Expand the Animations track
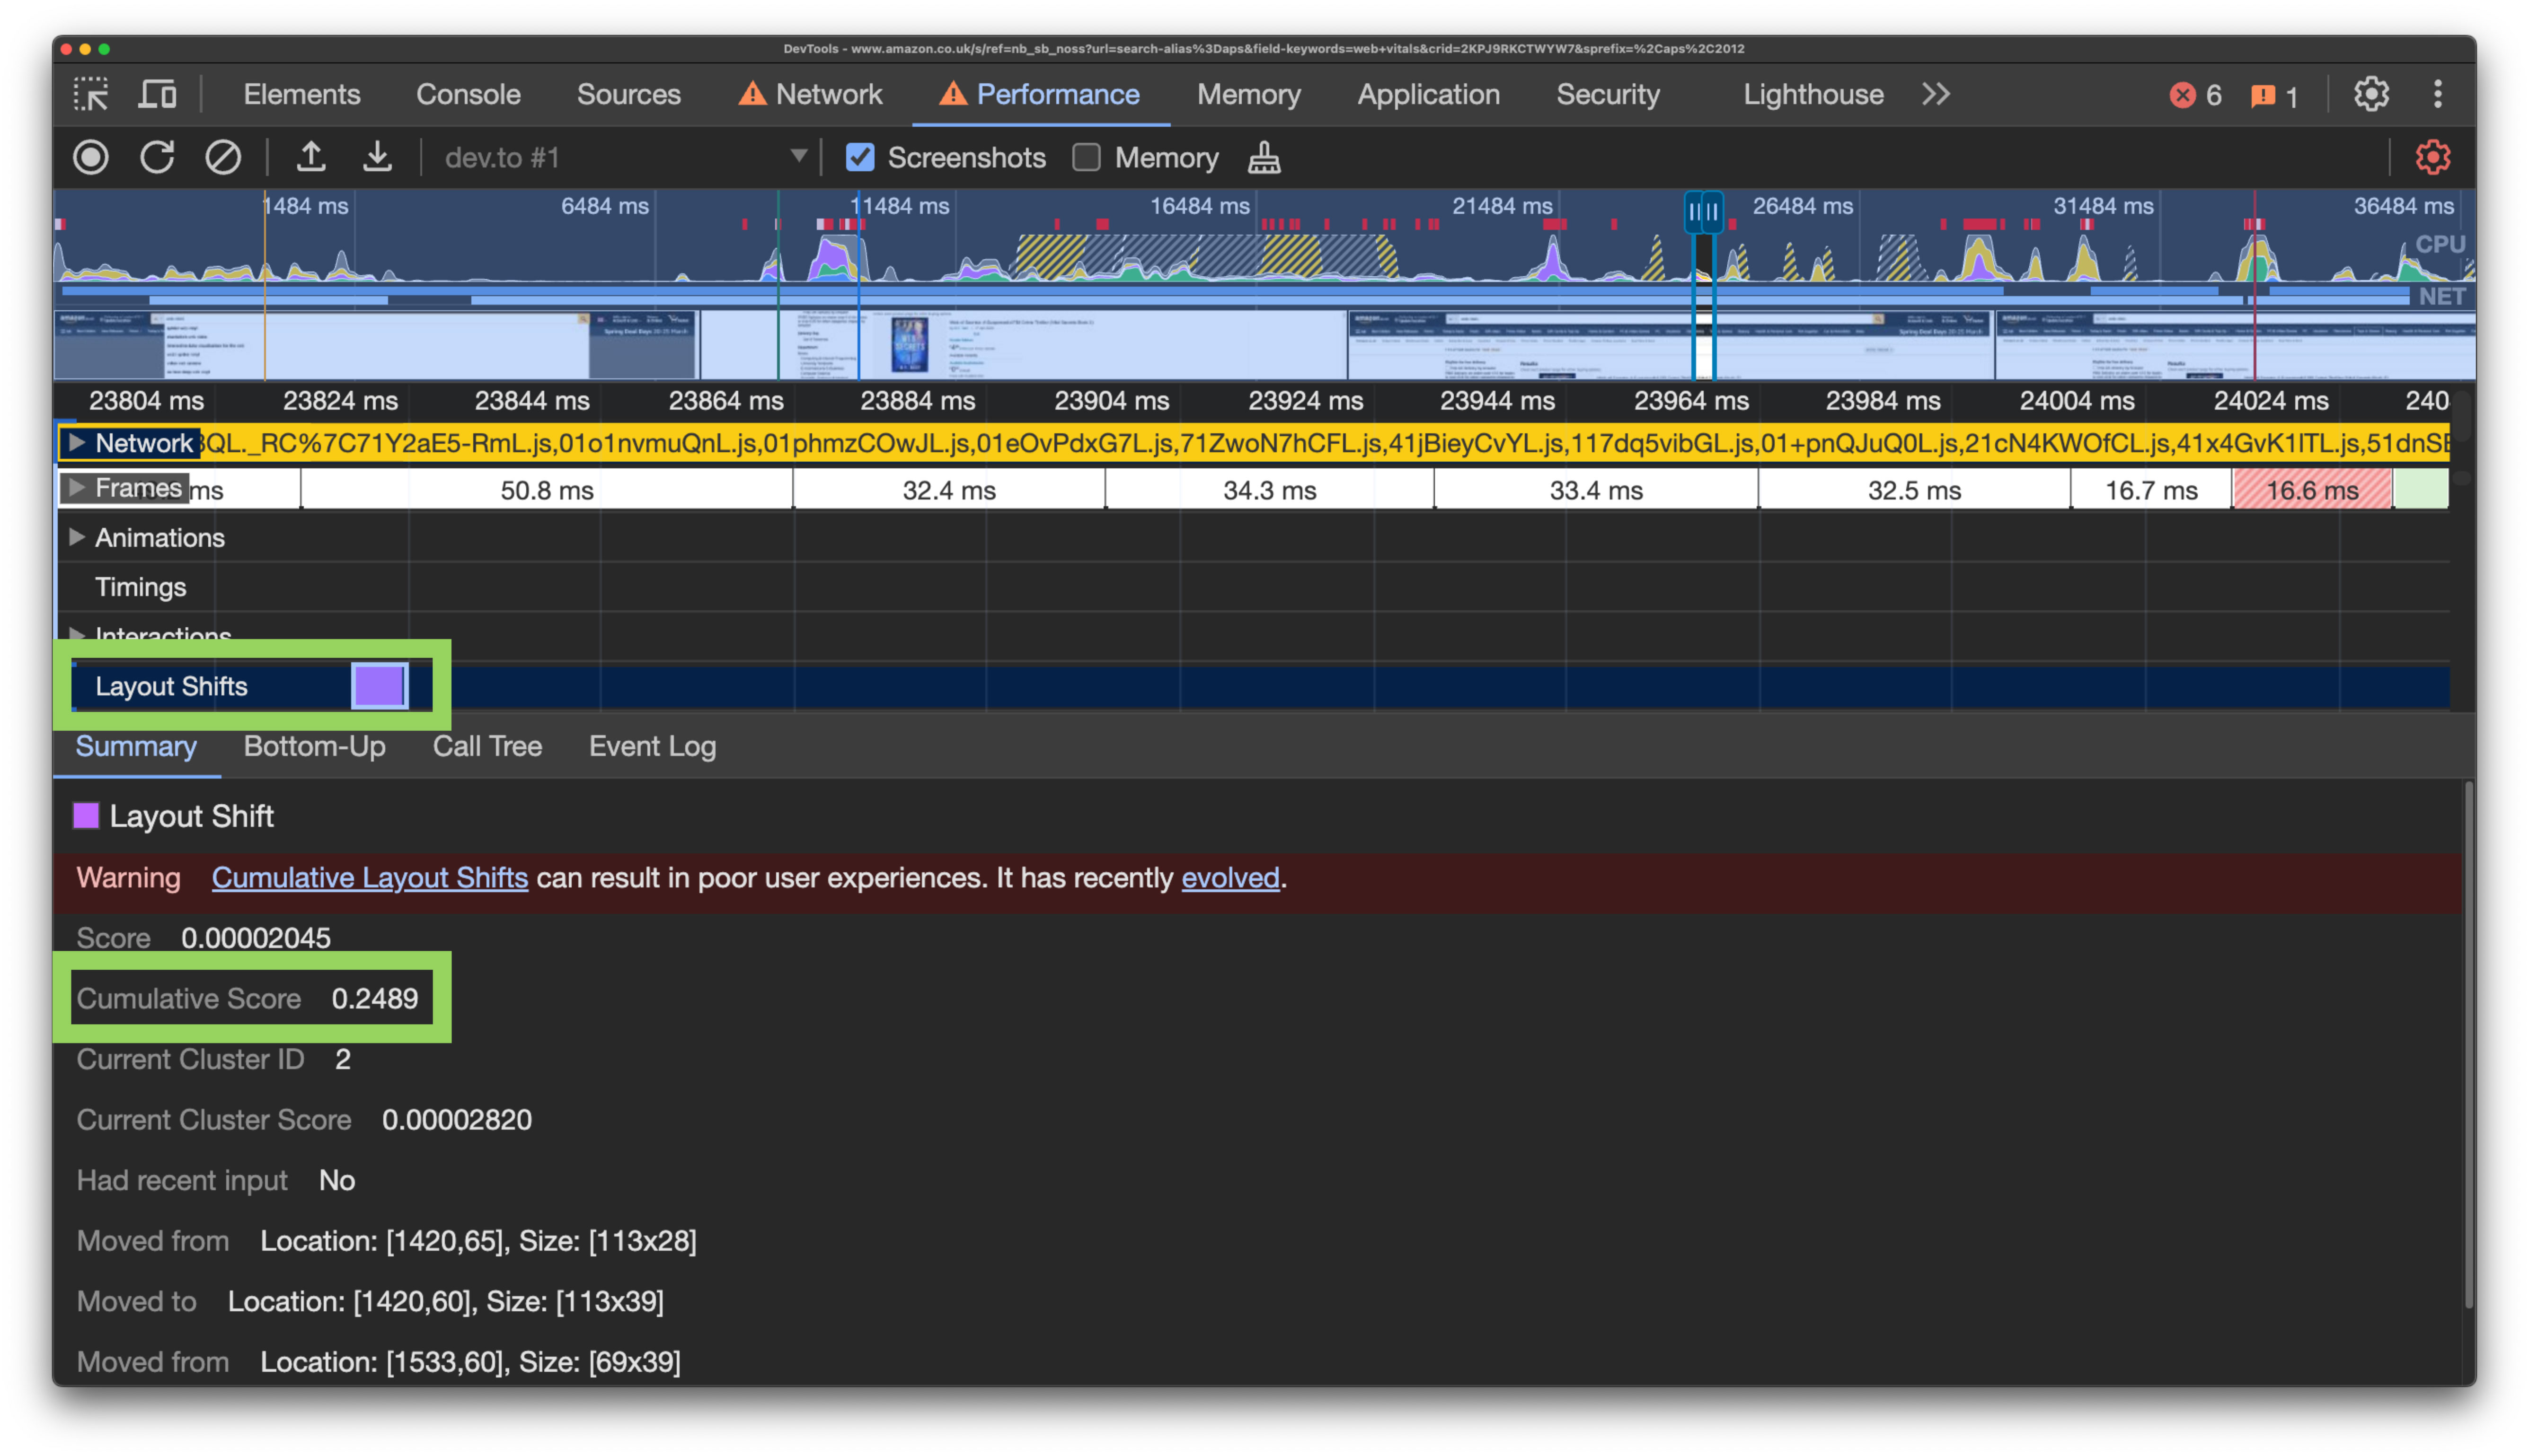The width and height of the screenshot is (2529, 1456). [x=76, y=537]
